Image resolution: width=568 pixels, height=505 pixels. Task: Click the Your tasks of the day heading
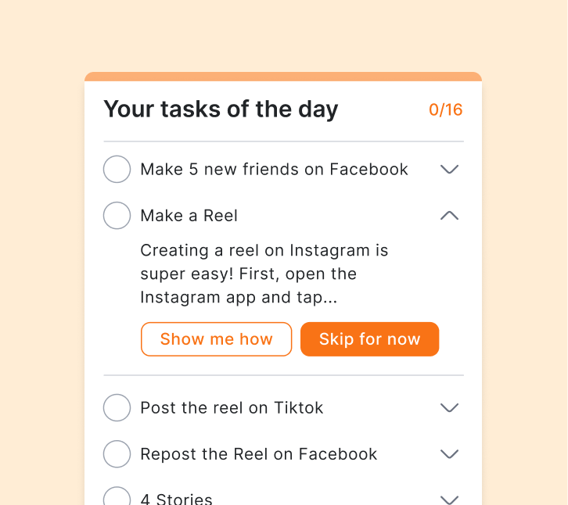coord(221,109)
